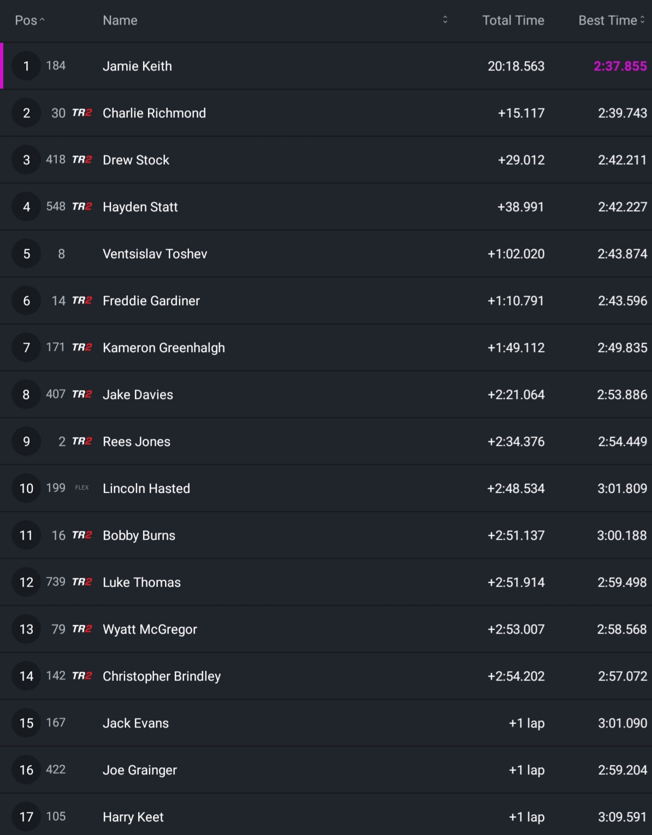Click the Name column sort arrows
The image size is (652, 835).
click(445, 20)
